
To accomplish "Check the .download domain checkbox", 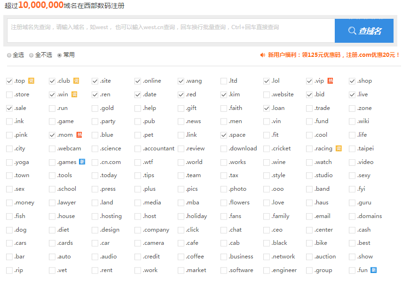I will click(224, 149).
